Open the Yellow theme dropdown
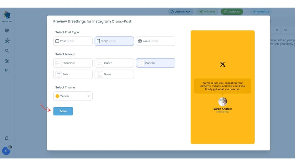 (x=73, y=96)
